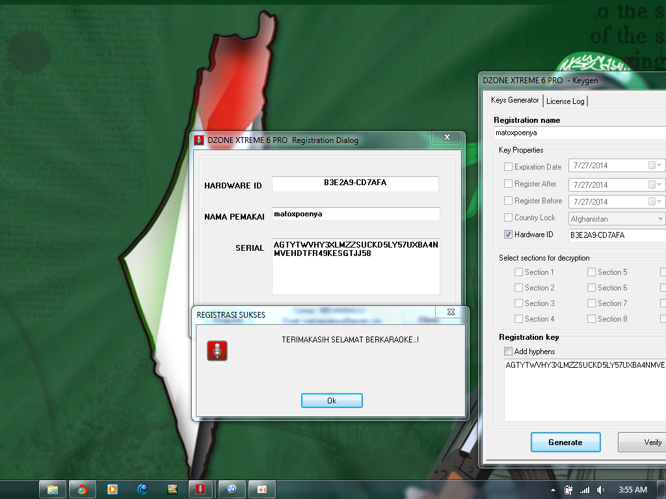Click the red microphone icon in success dialog
The image size is (666, 499).
point(217,351)
